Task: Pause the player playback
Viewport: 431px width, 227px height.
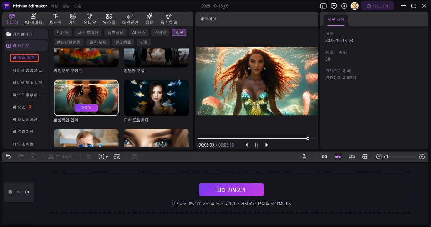Action: coord(256,145)
